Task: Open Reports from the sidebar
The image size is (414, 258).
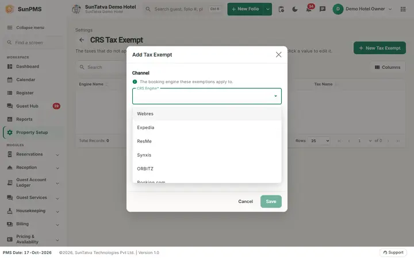Action: point(33,119)
